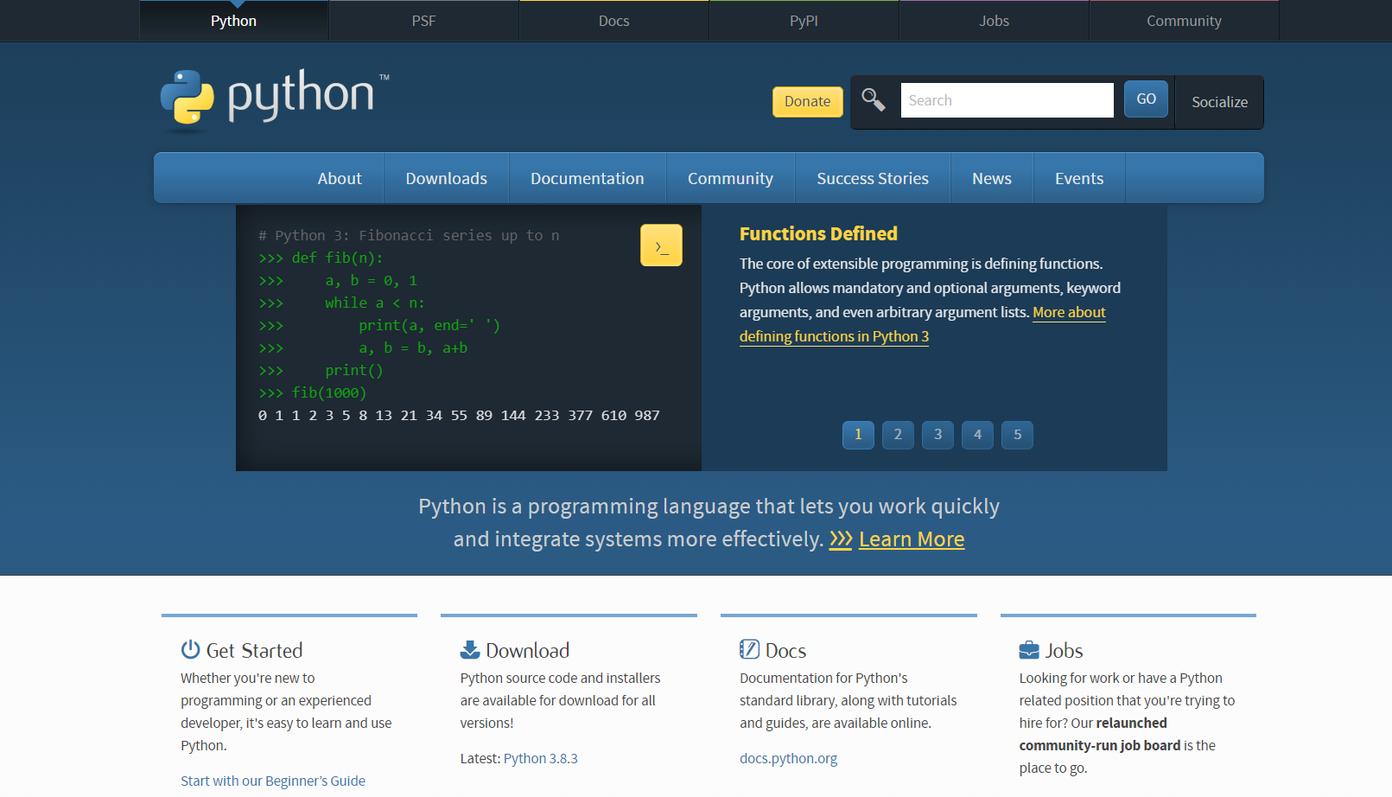Click the chevrons beside Learn More
Screen dimensions: 1392x797
840,539
